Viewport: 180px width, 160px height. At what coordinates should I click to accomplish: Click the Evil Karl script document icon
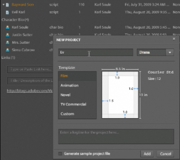coord(7,12)
